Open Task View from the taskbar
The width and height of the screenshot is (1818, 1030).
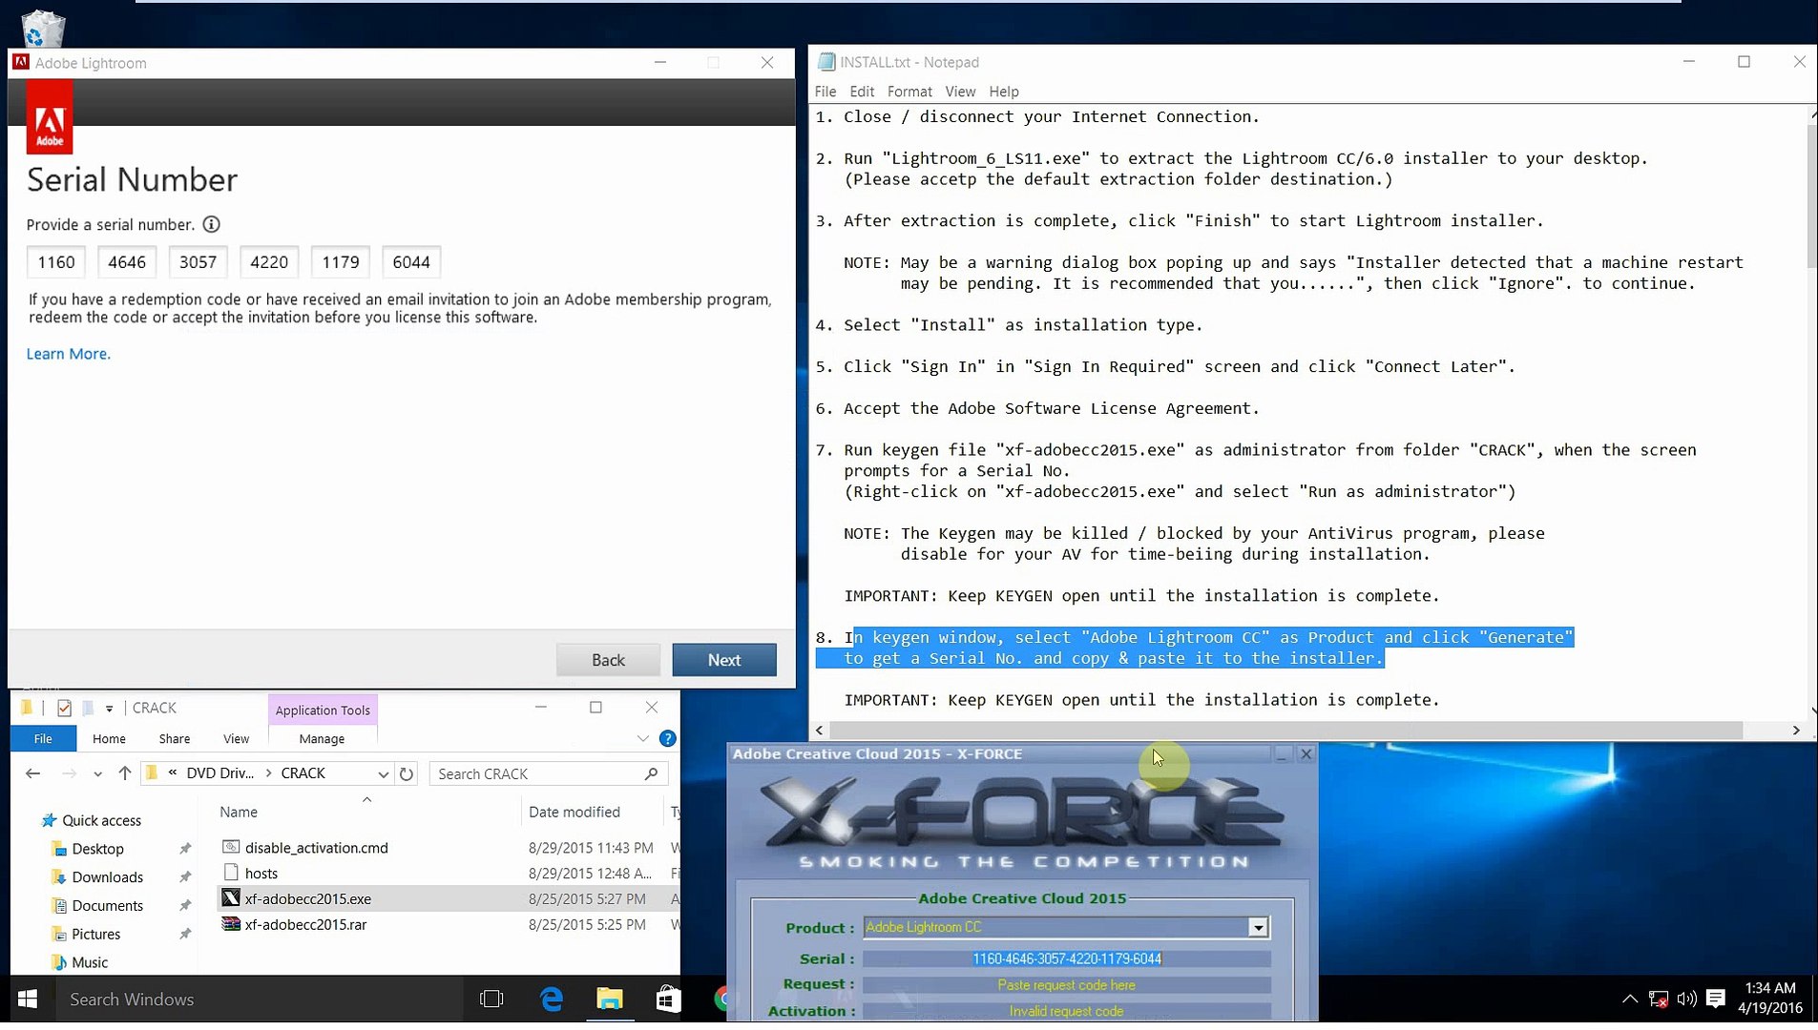click(491, 999)
